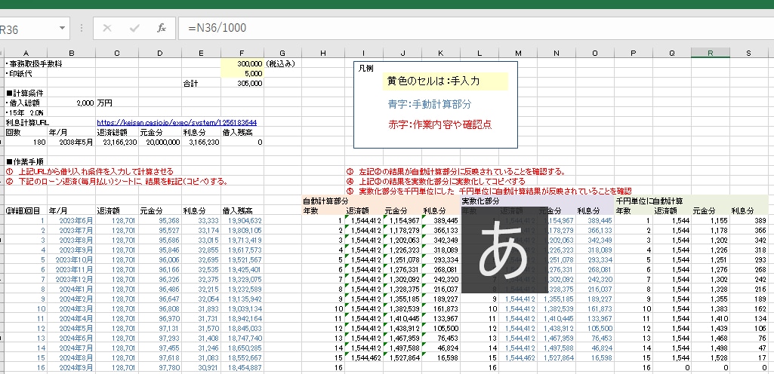Select column F header
774x374 pixels.
(x=242, y=54)
